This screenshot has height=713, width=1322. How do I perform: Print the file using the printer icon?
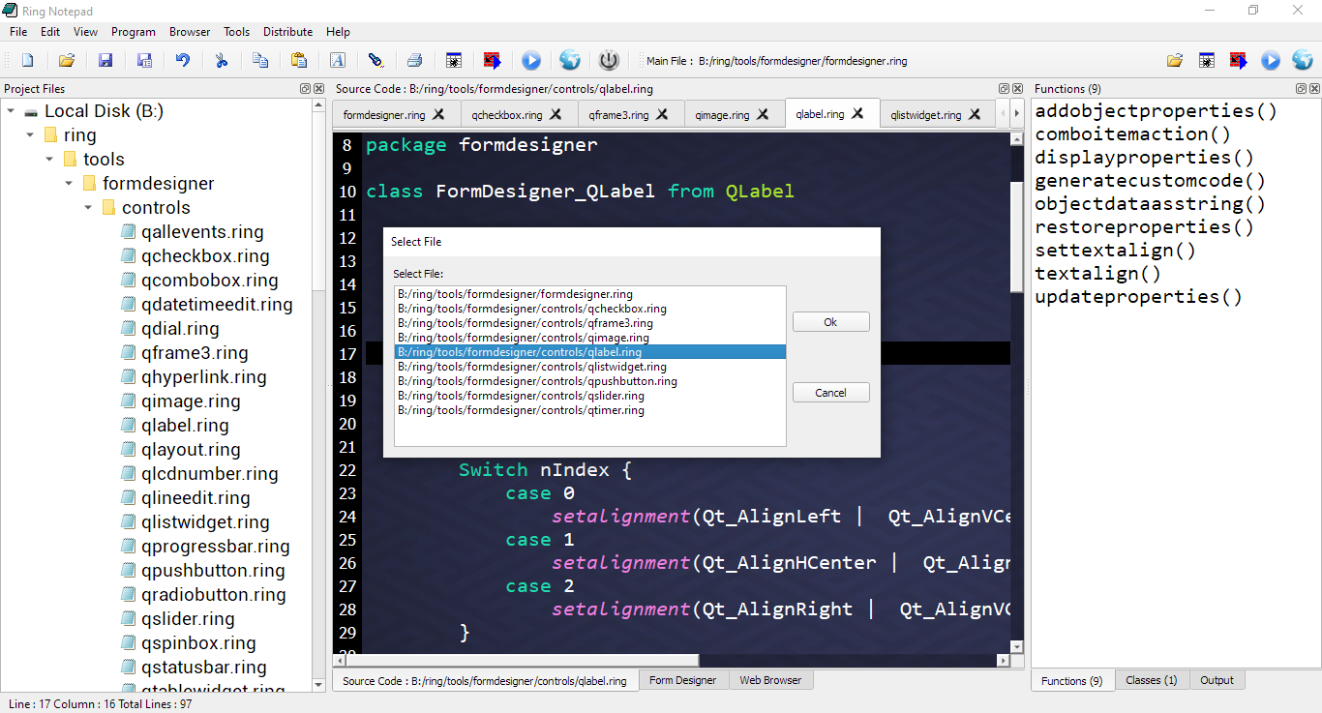[x=414, y=60]
